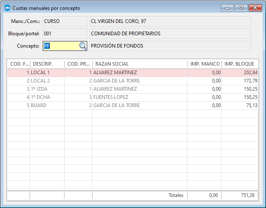The width and height of the screenshot is (266, 208).
Task: Click the 202,84 block amount cell
Action: tap(250, 73)
